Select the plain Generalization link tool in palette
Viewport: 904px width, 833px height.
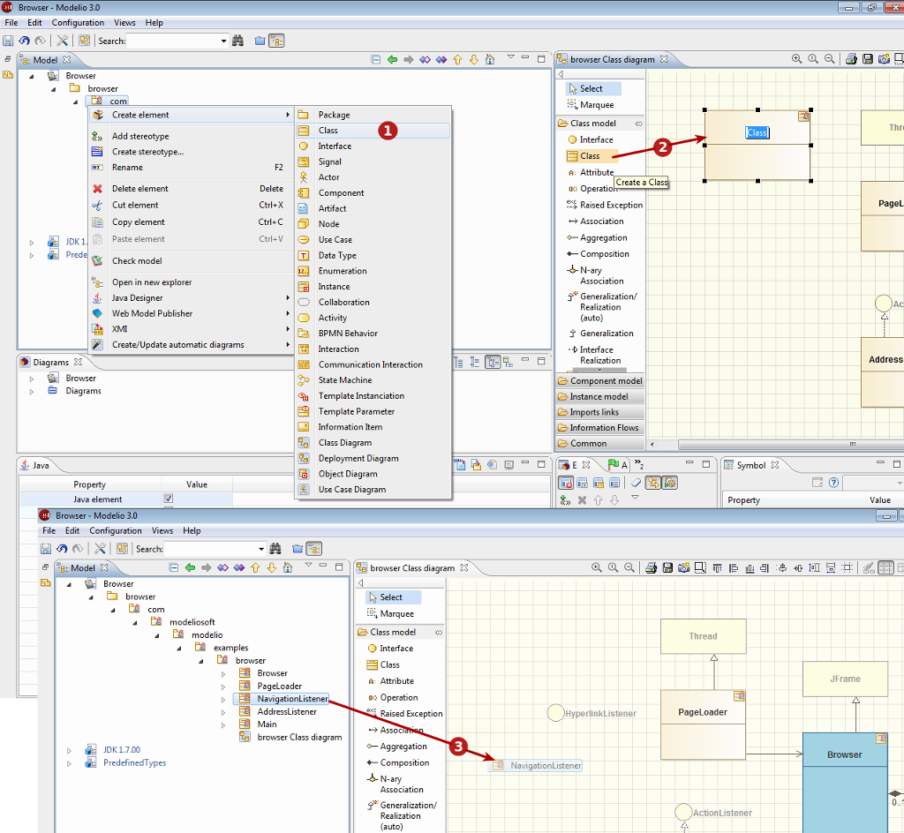coord(606,334)
